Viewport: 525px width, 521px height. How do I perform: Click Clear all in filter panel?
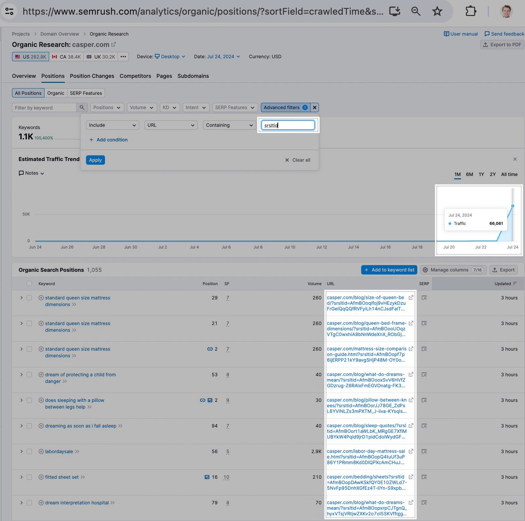click(x=298, y=160)
